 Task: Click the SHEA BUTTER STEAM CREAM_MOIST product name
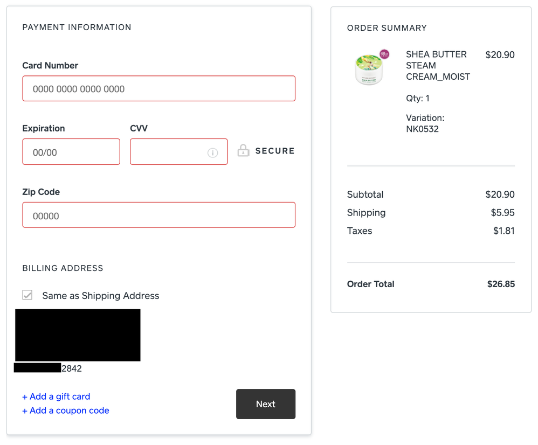[x=438, y=65]
